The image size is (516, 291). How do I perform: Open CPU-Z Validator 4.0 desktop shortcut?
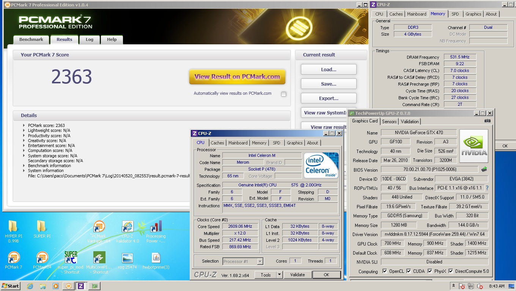point(127,231)
